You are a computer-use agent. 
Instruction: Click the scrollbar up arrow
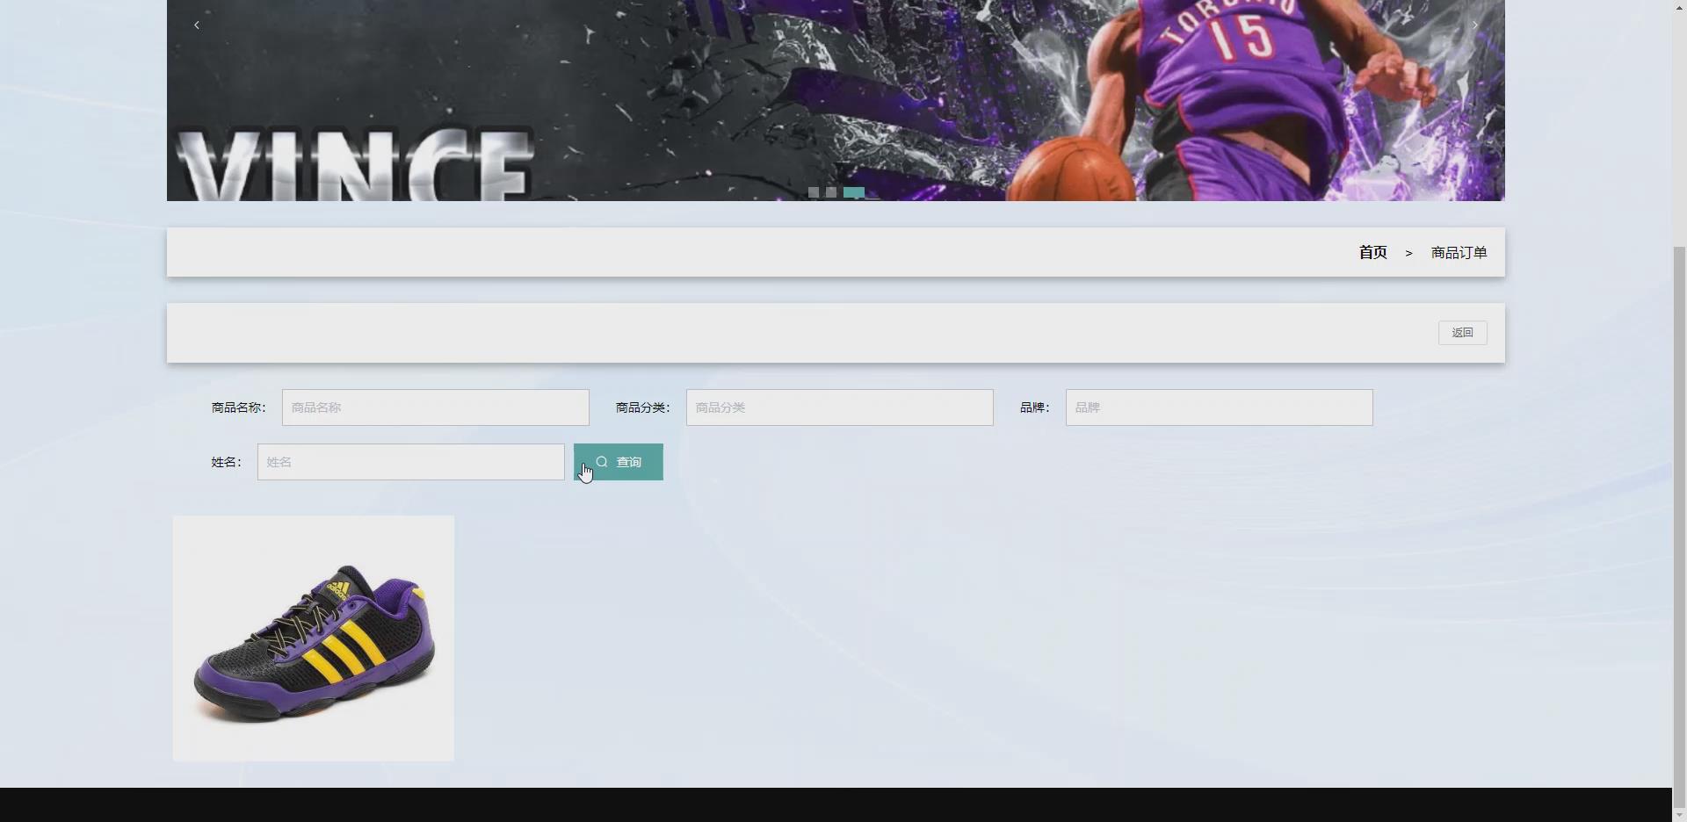pyautogui.click(x=1677, y=6)
